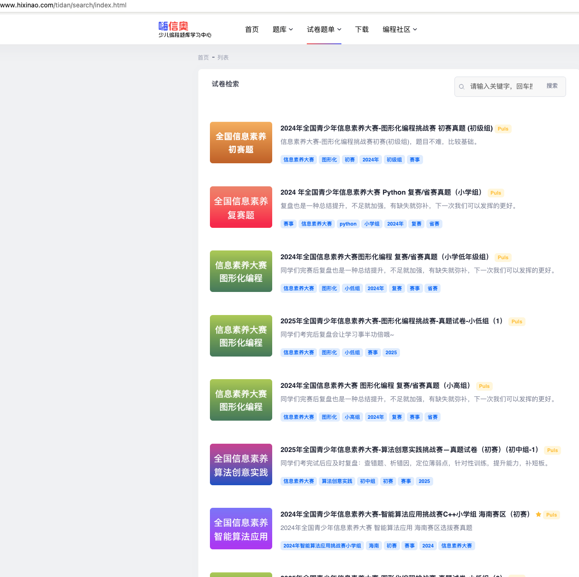Screen dimensions: 579x577
Task: Open the red 全国信息素养 复赛题 thumbnail
Action: click(241, 207)
